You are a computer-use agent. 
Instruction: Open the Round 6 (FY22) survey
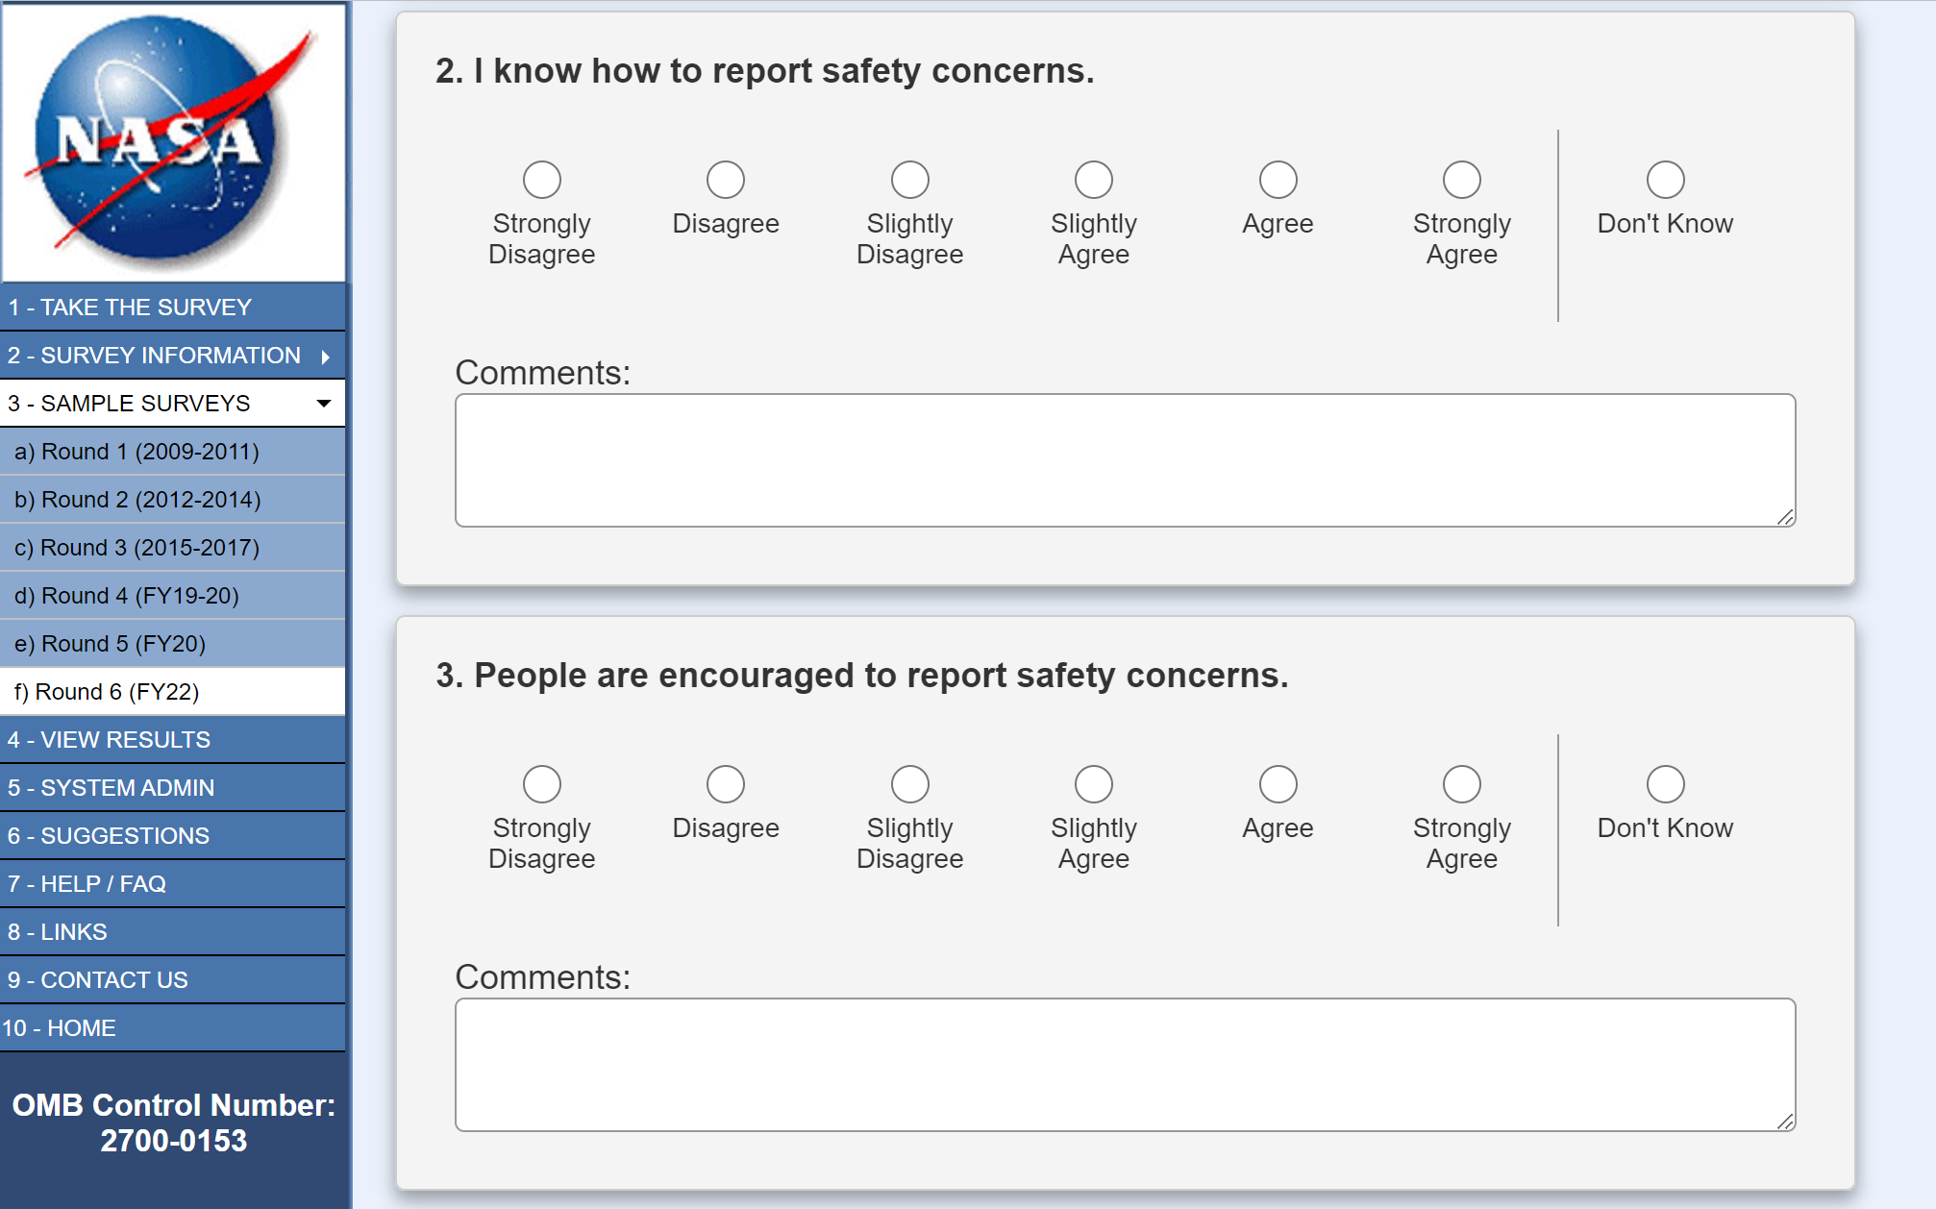107,692
